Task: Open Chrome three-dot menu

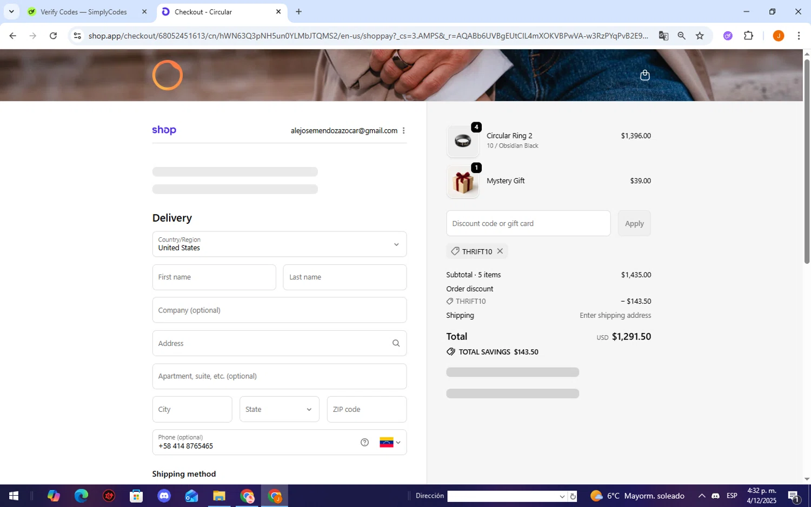Action: pos(799,36)
